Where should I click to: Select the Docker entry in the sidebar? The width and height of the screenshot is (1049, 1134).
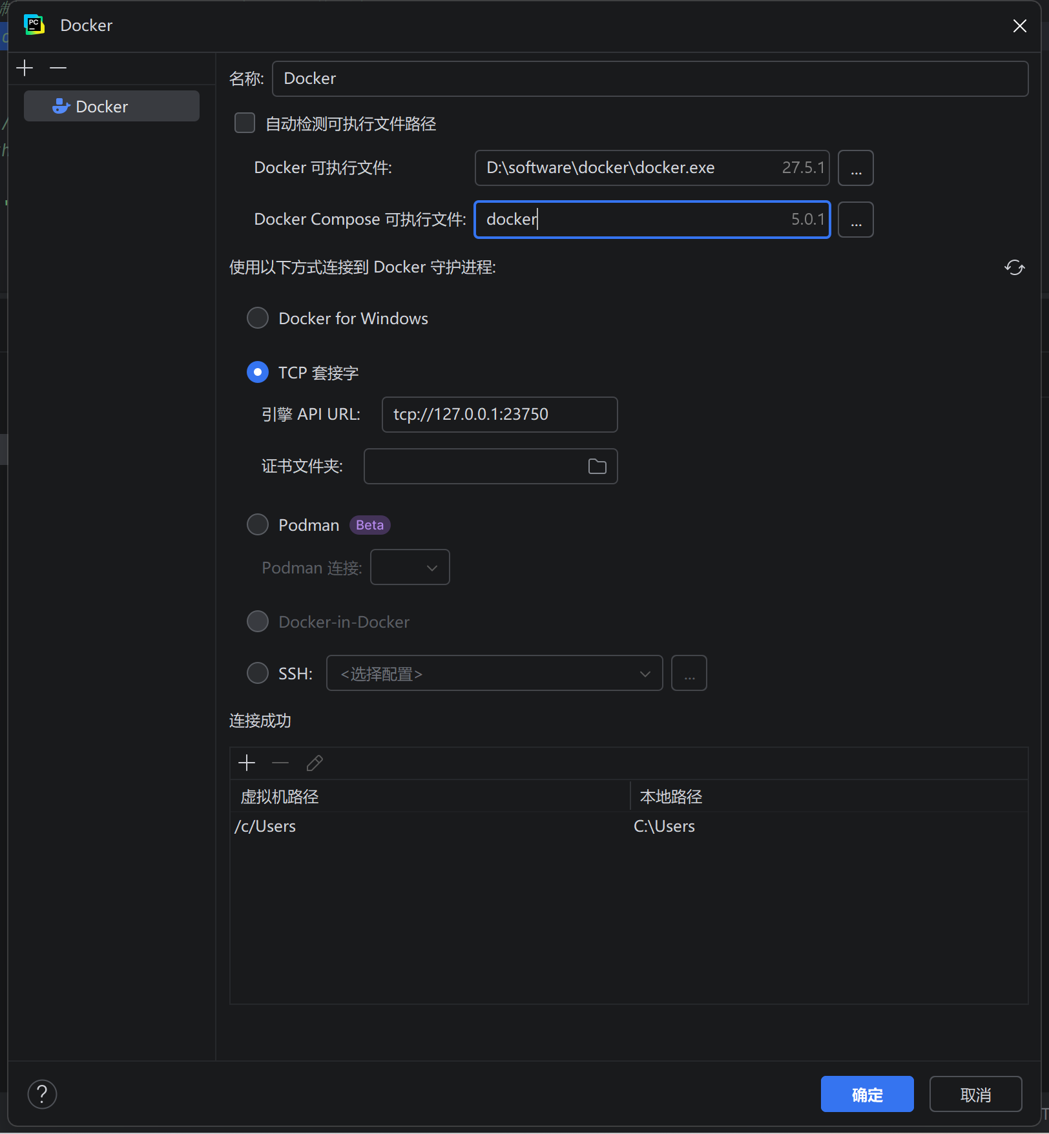click(112, 106)
